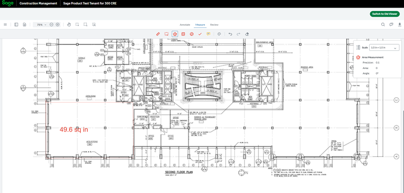Screen dimensions: 404x193
Task: Click the document/page view controls icon
Action: pyautogui.click(x=24, y=24)
